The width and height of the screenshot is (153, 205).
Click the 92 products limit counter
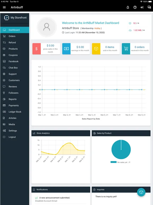pyautogui.click(x=134, y=23)
